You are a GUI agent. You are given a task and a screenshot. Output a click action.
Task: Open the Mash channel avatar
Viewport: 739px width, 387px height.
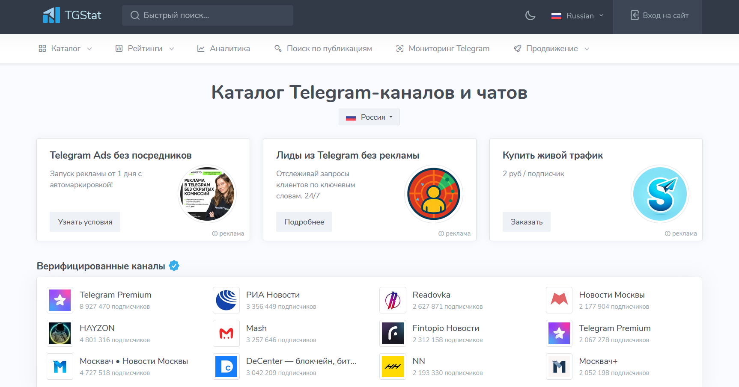click(x=226, y=333)
